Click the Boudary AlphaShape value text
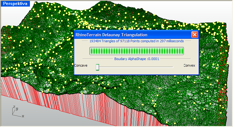233x127 pixels. 137,58
